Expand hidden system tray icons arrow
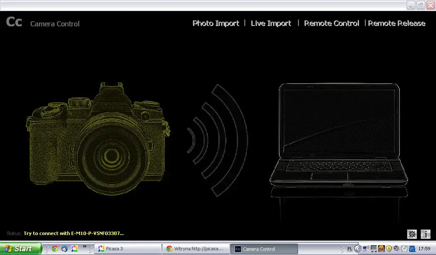Viewport: 436px width, 255px height. click(x=358, y=249)
